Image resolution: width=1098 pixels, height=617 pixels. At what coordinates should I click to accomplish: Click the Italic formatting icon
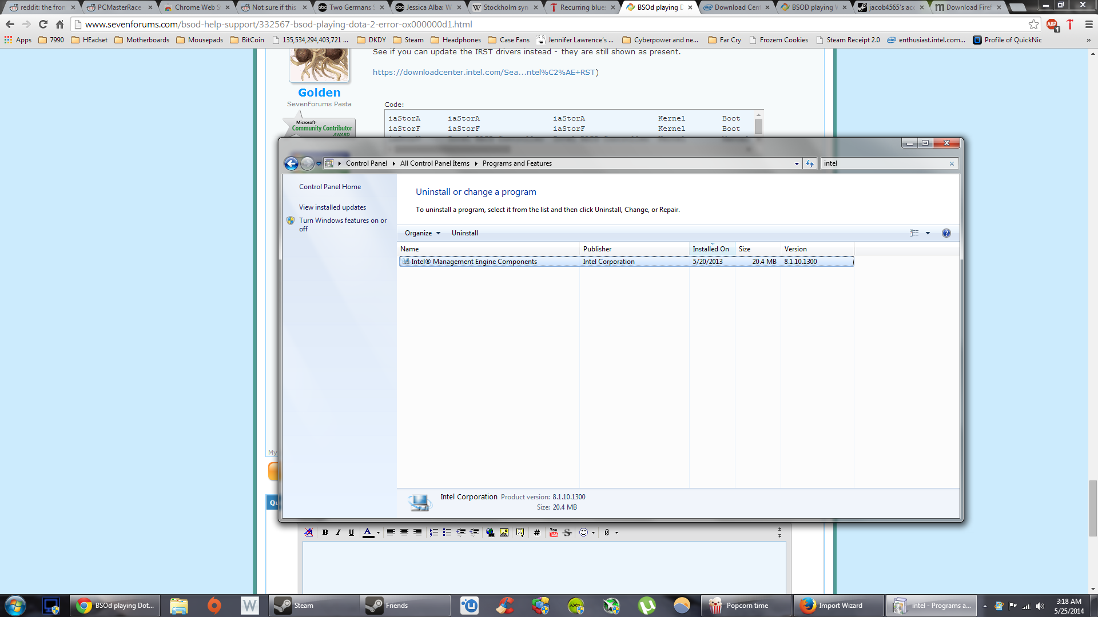coord(338,532)
